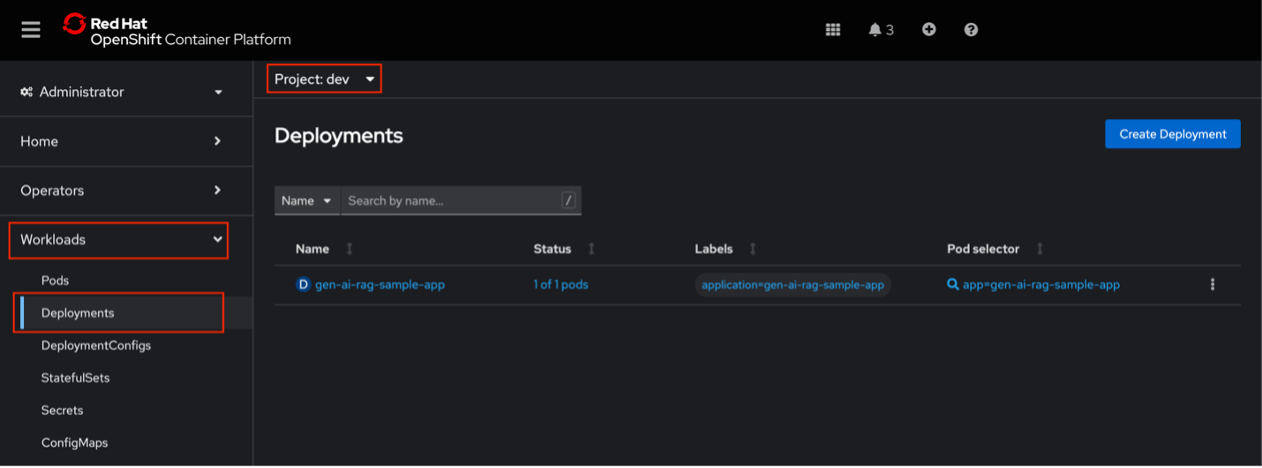
Task: Sort by Status column arrows
Action: point(591,249)
